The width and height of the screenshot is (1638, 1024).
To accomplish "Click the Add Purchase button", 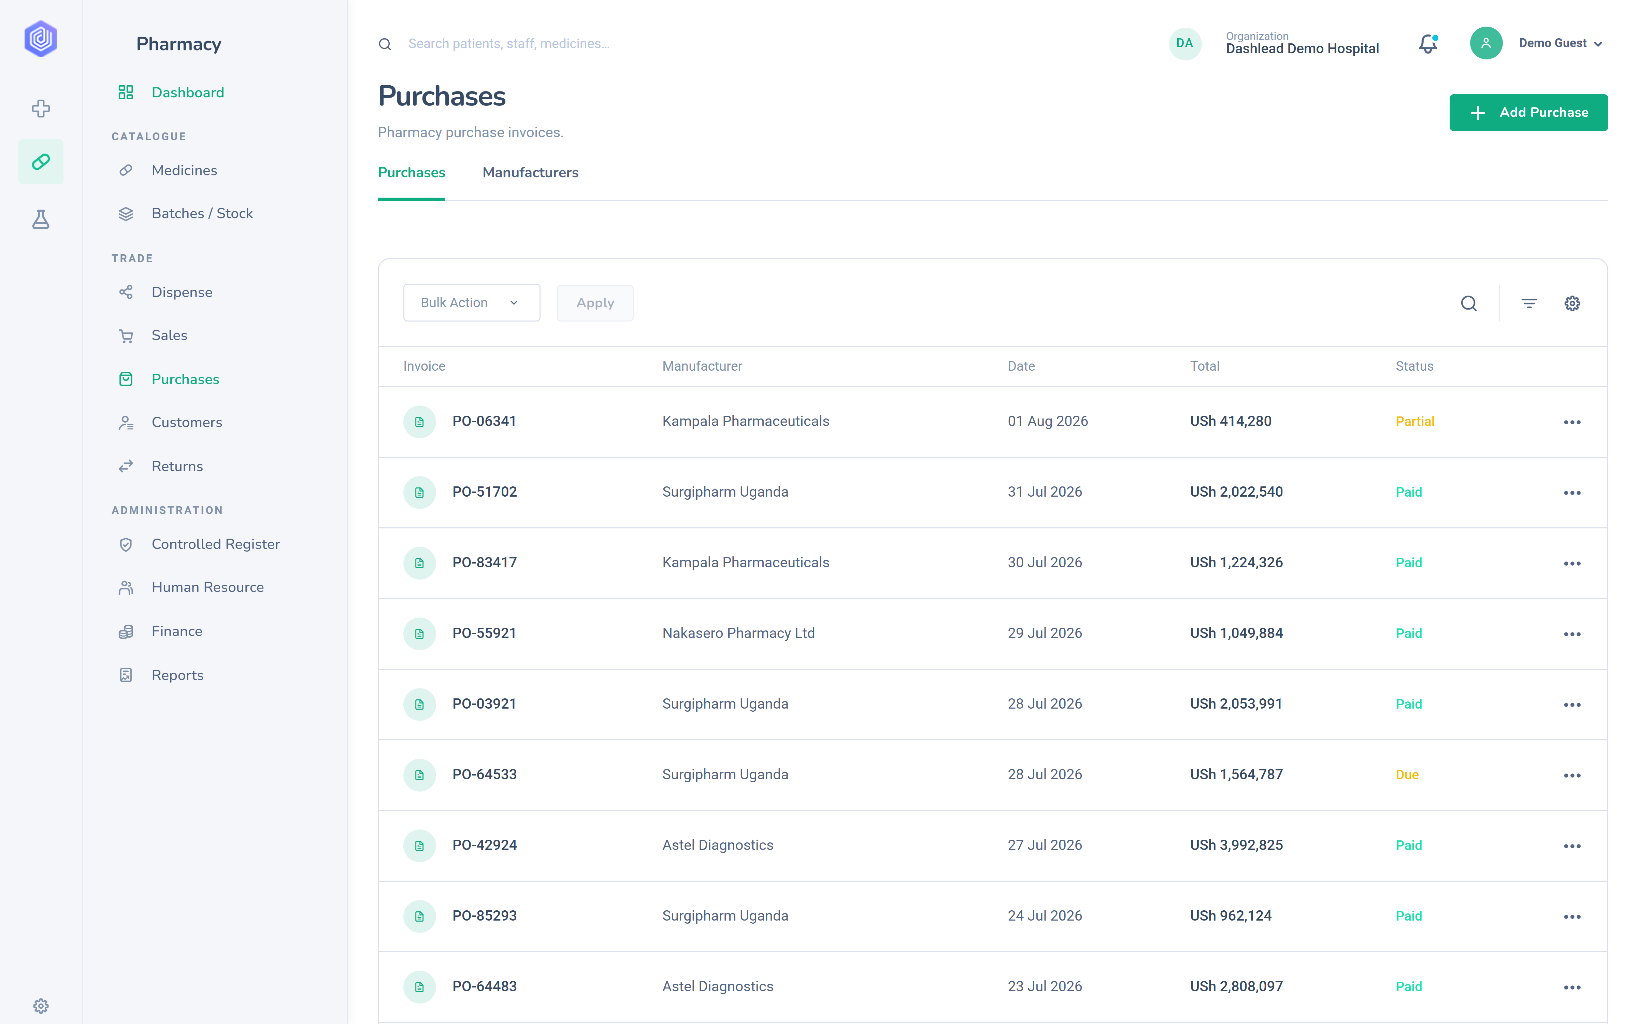I will pos(1528,112).
